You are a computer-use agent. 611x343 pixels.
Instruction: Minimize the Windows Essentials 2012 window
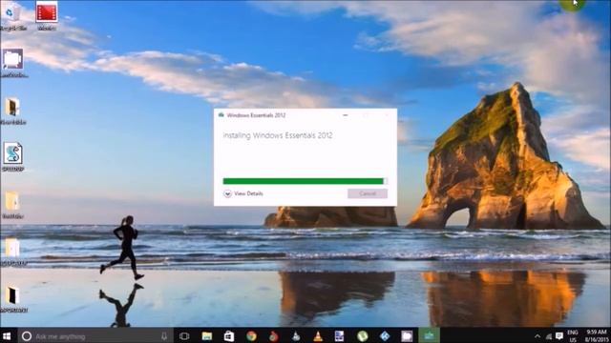346,115
